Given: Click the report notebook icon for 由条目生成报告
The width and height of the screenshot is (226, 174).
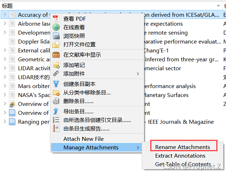Looking at the screenshot, I should click(56, 128).
